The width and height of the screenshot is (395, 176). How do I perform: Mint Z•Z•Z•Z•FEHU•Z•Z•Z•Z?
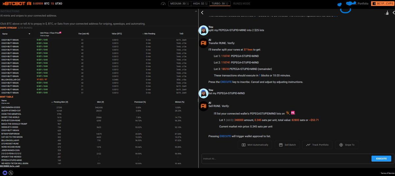11,153
